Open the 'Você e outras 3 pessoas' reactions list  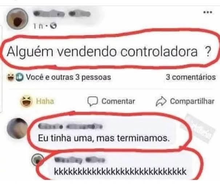[69, 77]
